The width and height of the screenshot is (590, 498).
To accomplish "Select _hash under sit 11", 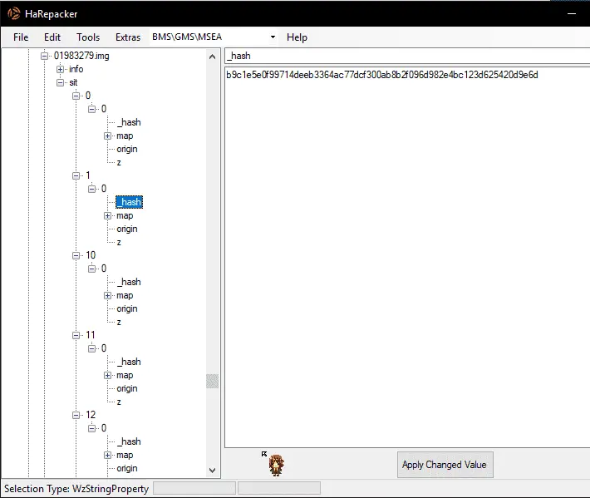I will (129, 362).
